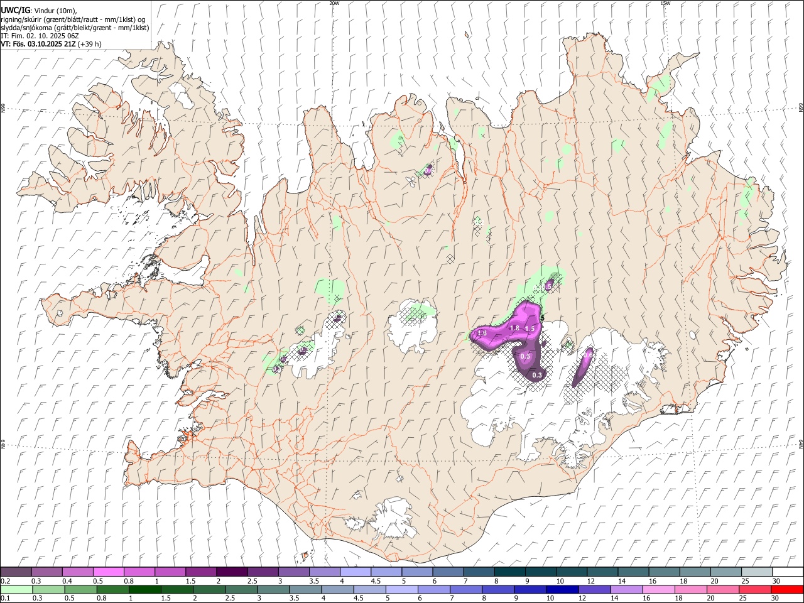Pick the bottom-row swatch between 20 and 25
804x603 pixels.
(x=722, y=589)
